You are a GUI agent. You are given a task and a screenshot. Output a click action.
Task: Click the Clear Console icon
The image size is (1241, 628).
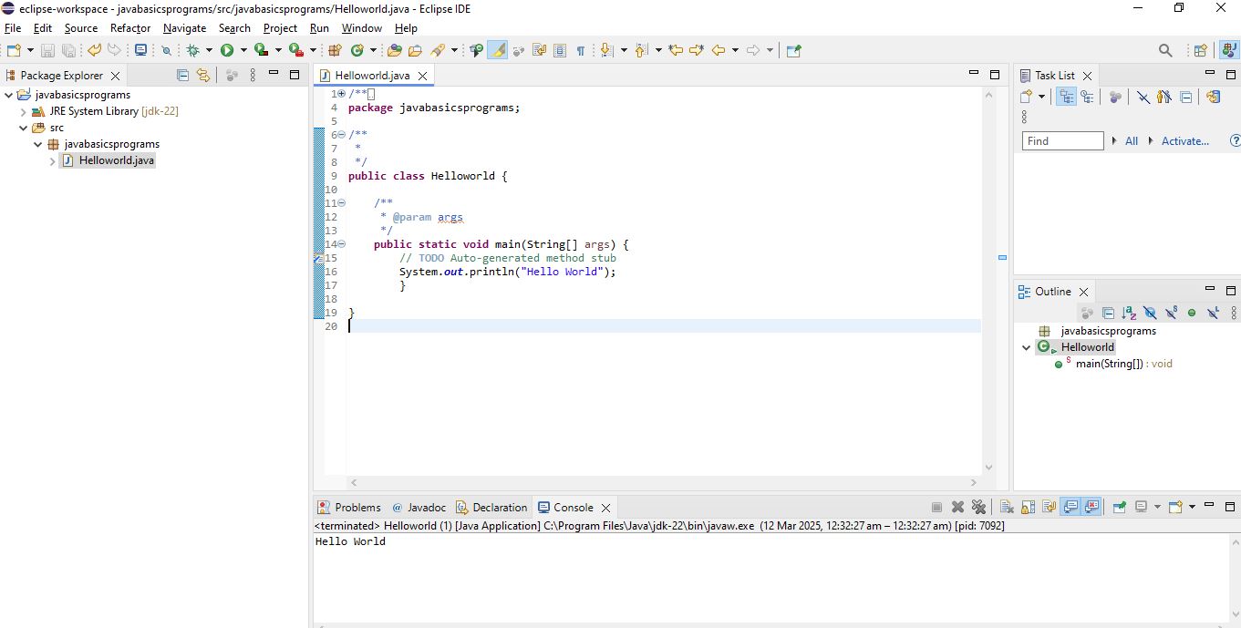coord(1006,508)
